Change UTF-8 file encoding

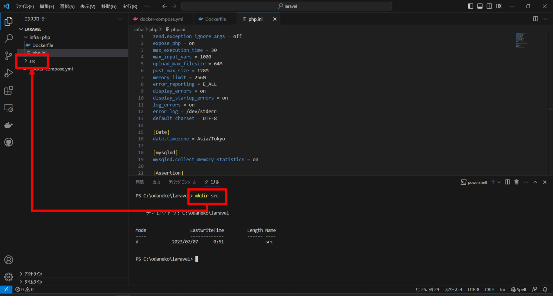[473, 289]
